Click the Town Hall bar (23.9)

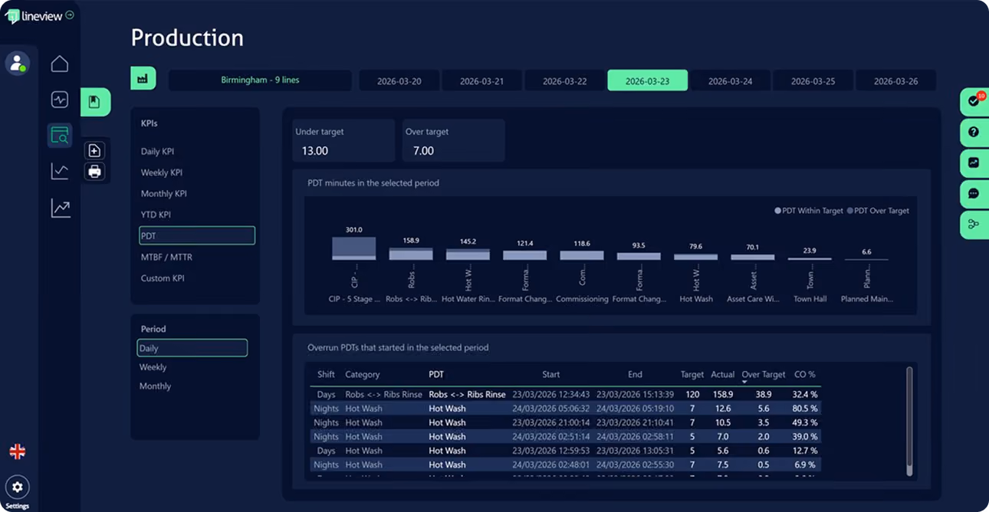click(x=810, y=259)
